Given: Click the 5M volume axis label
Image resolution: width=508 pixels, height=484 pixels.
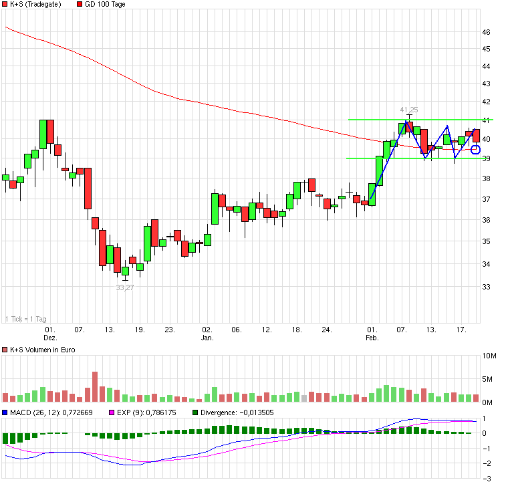Looking at the screenshot, I should tap(487, 379).
